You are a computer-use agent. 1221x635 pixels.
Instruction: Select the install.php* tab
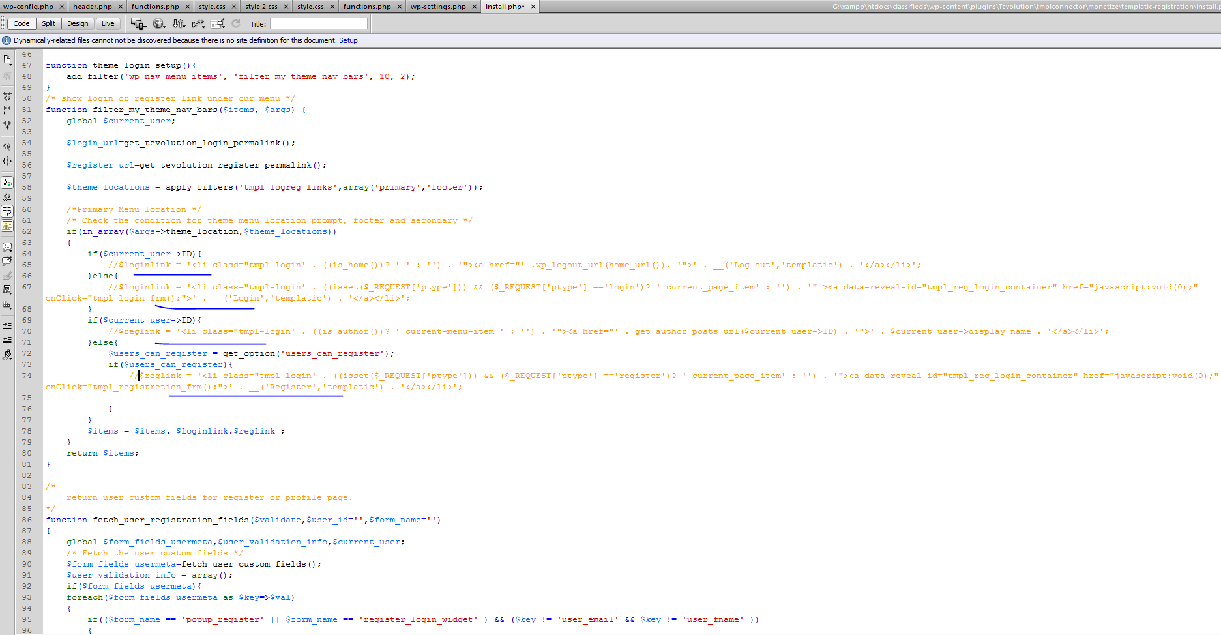click(505, 7)
